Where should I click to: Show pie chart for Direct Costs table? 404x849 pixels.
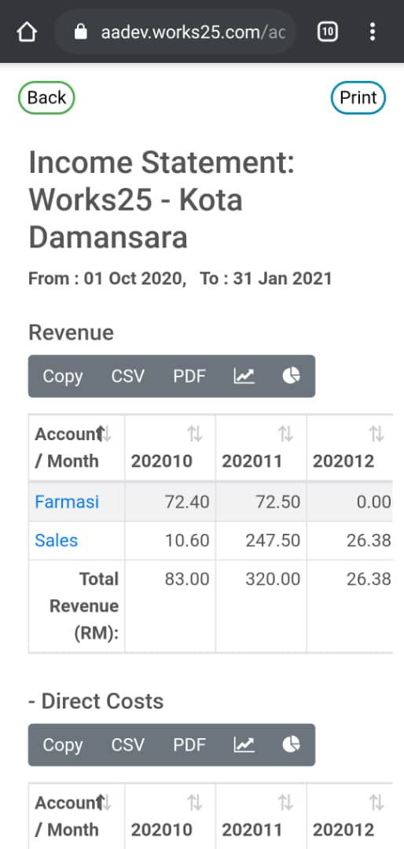292,744
